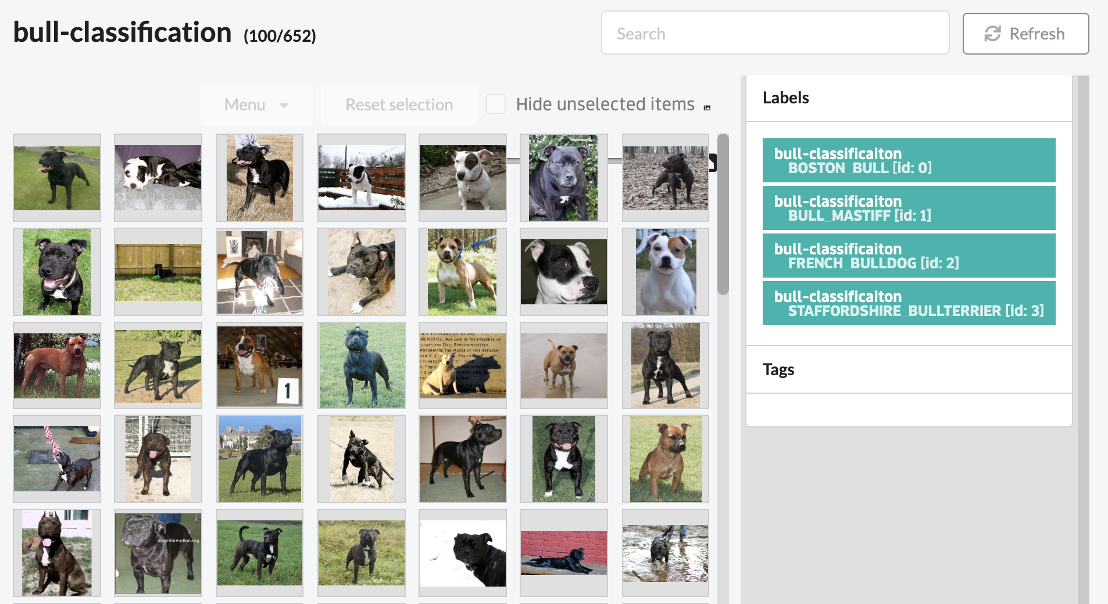The width and height of the screenshot is (1108, 604).
Task: Select black dog standing on park path
Action: click(x=666, y=365)
